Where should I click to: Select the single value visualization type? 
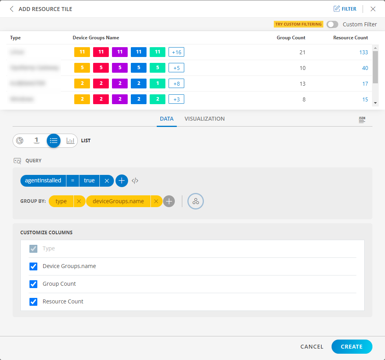(37, 140)
